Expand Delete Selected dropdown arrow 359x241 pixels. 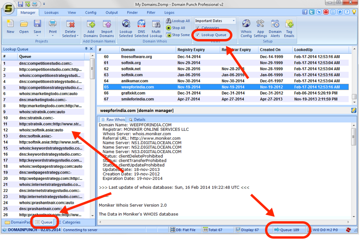(77, 36)
